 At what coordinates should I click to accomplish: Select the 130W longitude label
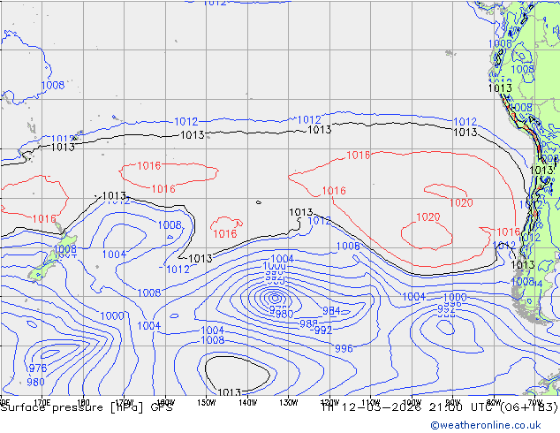tap(289, 403)
